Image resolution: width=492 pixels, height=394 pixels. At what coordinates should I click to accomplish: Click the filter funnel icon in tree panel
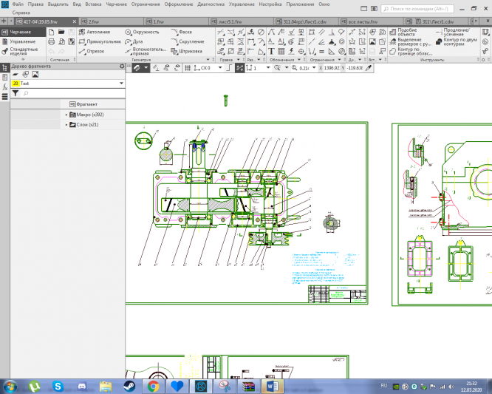tap(16, 94)
